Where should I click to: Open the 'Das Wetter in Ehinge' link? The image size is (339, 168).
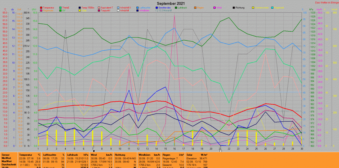point(327,3)
